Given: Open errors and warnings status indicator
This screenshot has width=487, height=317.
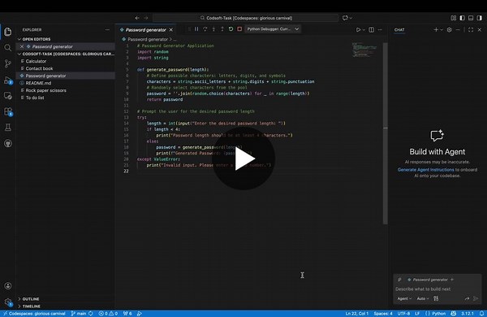Looking at the screenshot, I should [x=108, y=313].
